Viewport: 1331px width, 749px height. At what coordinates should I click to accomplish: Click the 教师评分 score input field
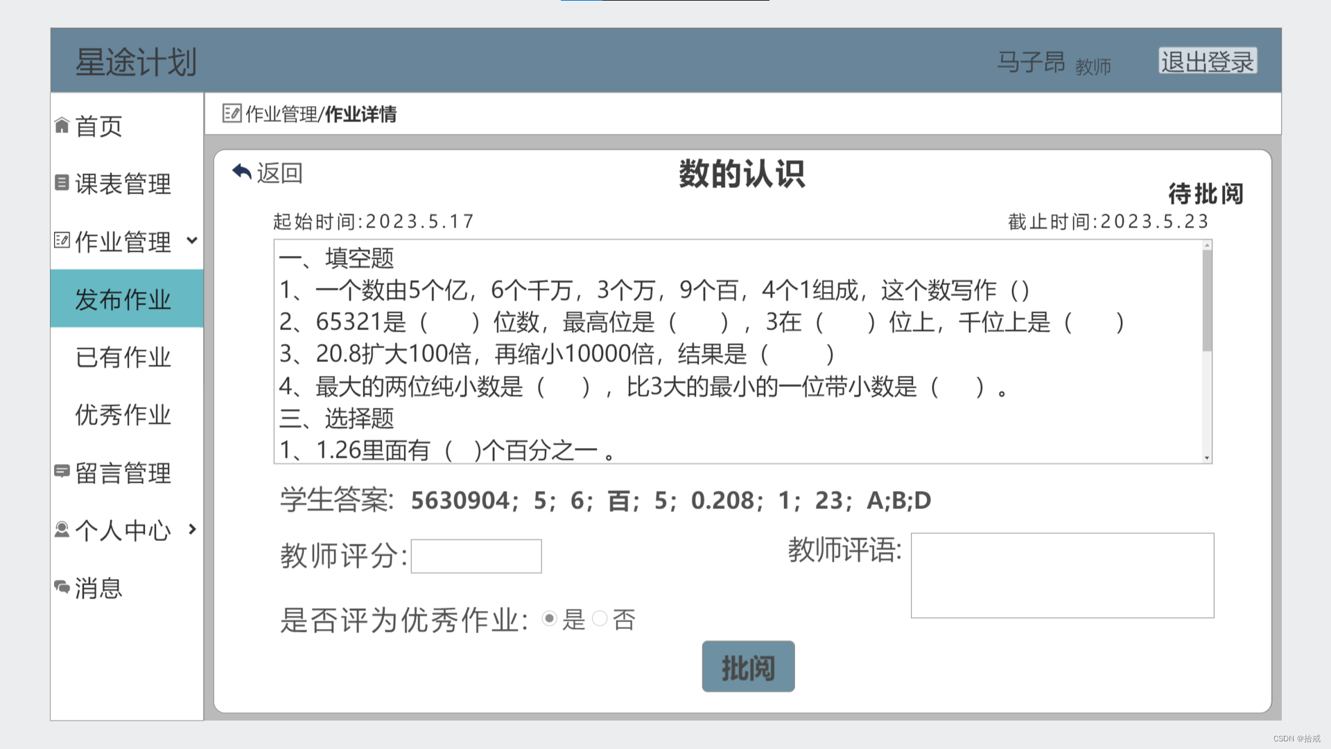[x=476, y=556]
